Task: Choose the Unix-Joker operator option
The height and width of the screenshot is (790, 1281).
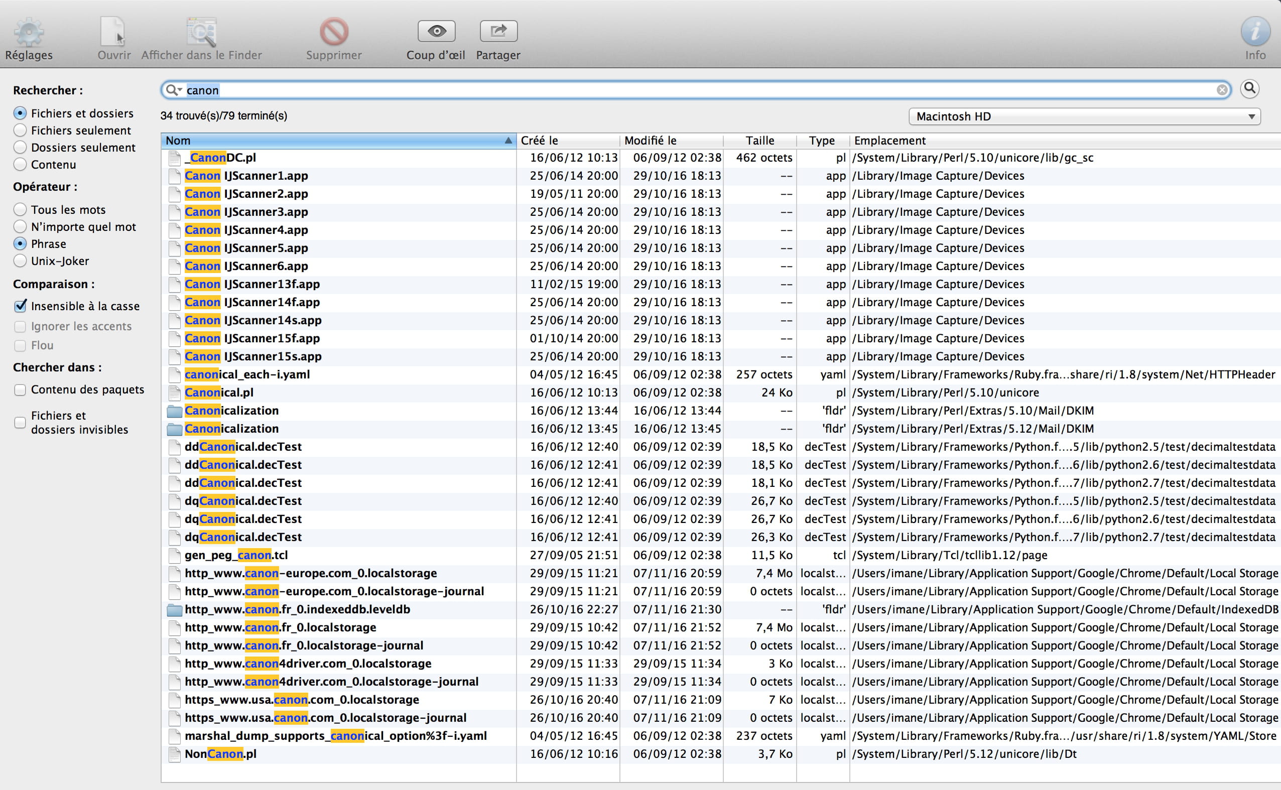Action: click(x=21, y=260)
